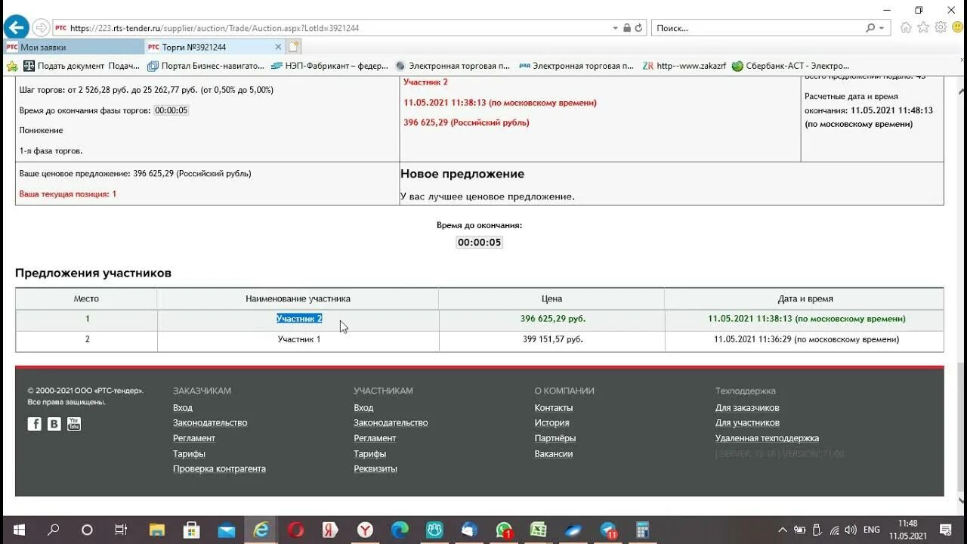Open Реквизиты footer link
The height and width of the screenshot is (544, 967).
pyautogui.click(x=375, y=468)
